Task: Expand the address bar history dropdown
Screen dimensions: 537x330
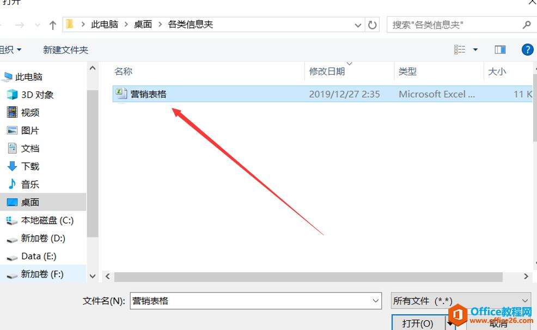Action: point(358,25)
